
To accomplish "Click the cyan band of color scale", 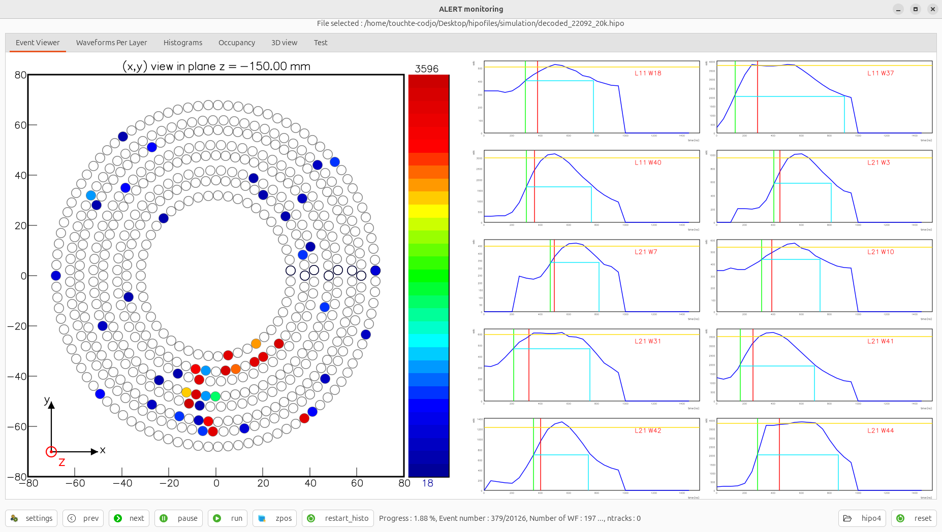I will coord(429,340).
